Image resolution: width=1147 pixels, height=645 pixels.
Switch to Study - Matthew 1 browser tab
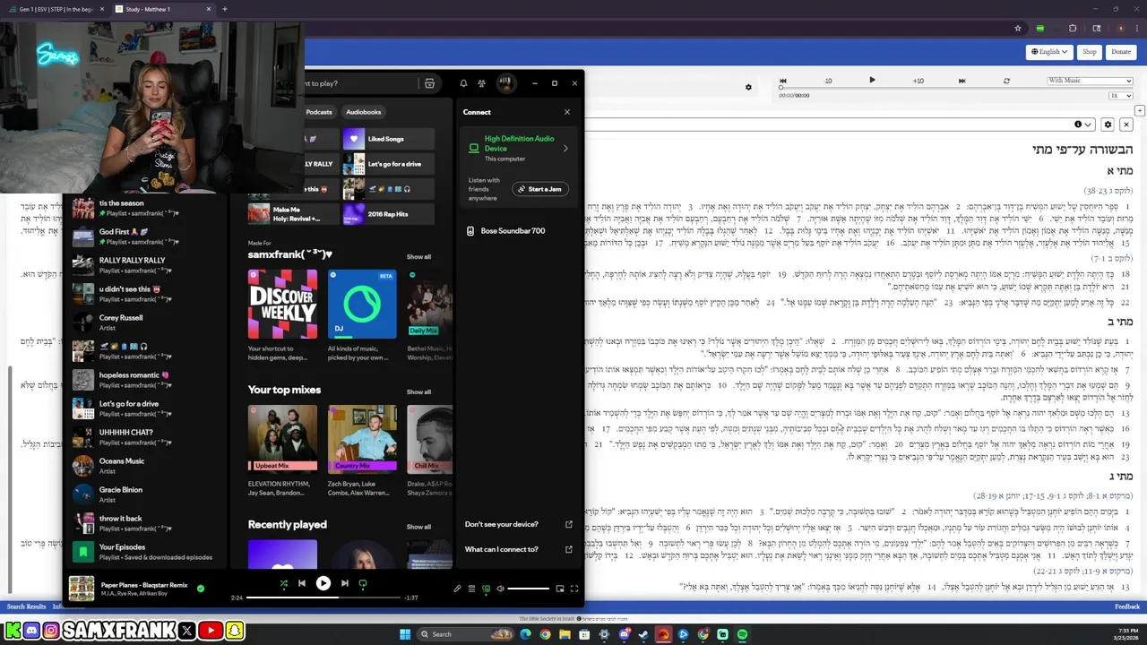point(162,9)
